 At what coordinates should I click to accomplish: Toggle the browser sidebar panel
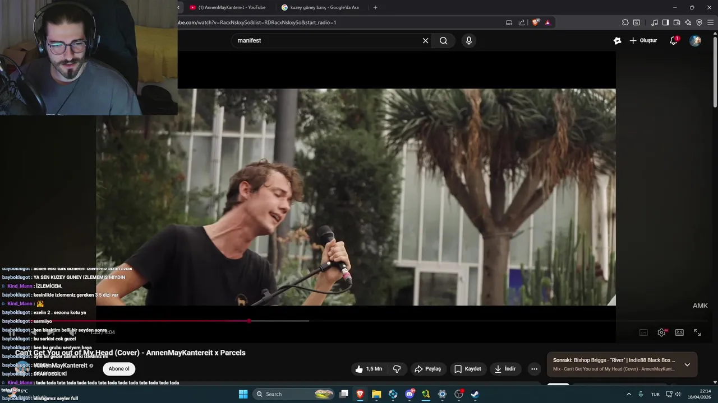point(665,22)
